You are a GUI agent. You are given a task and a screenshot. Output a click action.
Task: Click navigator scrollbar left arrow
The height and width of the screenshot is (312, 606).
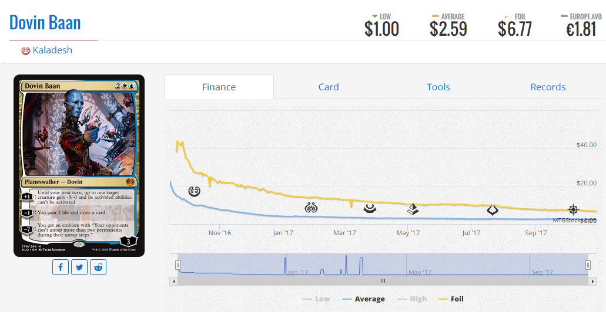[x=173, y=281]
